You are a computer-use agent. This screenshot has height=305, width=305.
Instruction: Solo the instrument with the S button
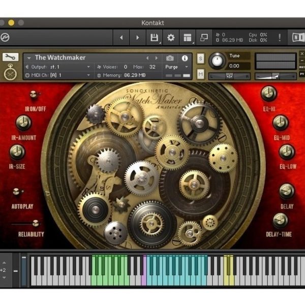[201, 58]
